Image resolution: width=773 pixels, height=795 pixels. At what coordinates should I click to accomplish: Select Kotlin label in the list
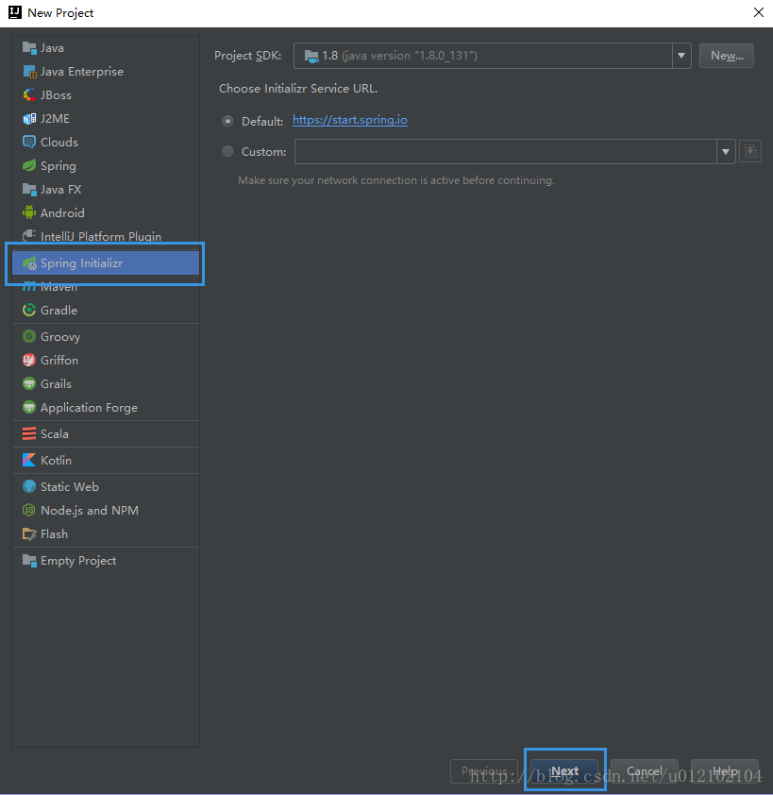(x=56, y=461)
